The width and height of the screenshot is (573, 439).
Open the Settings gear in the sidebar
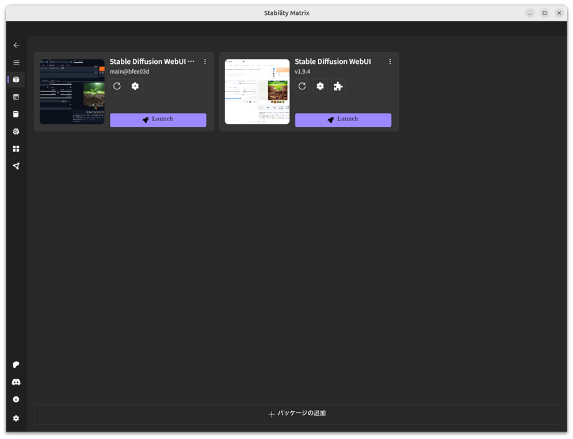(x=16, y=418)
